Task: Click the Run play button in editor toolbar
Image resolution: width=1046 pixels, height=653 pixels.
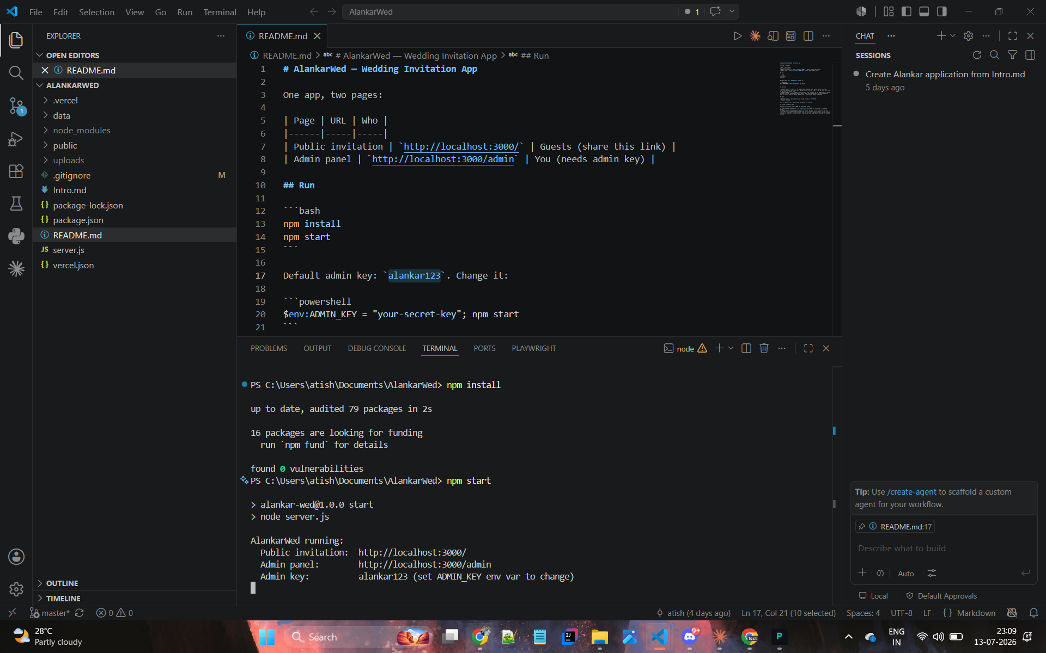Action: point(737,36)
